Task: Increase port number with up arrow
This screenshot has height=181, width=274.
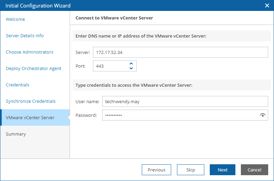Action: click(x=131, y=64)
